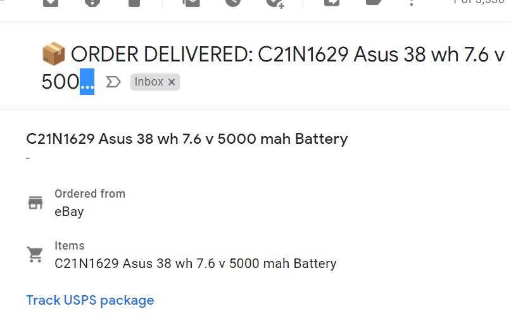This screenshot has width=511, height=318.
Task: Click the bold C21N1629 battery order heading
Action: coord(187,139)
